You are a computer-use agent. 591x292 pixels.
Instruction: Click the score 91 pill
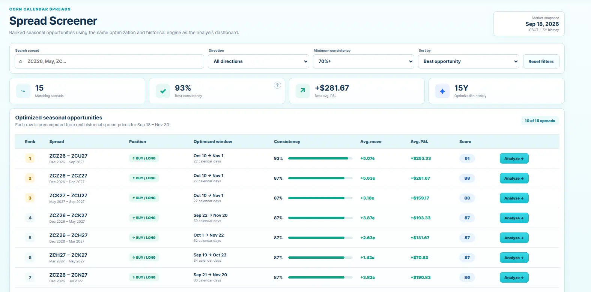pyautogui.click(x=467, y=158)
